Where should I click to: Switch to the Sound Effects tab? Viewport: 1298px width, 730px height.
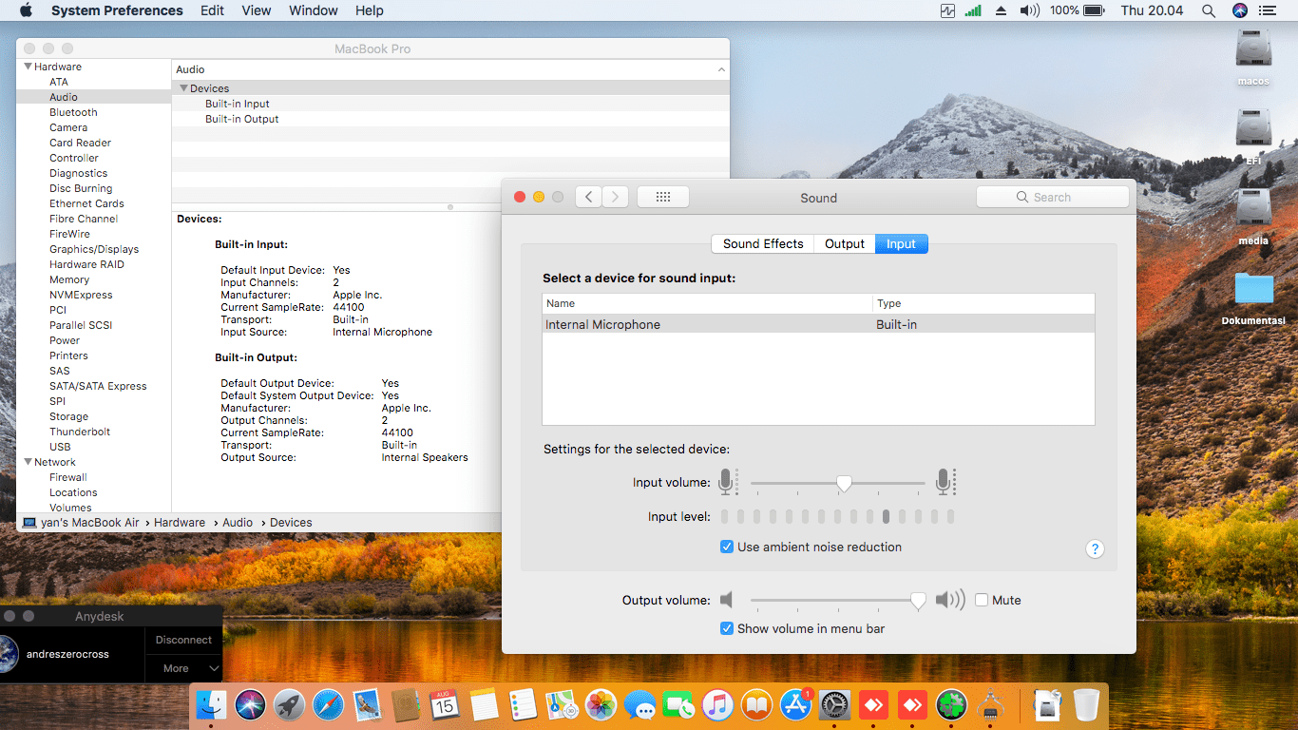[x=762, y=244]
